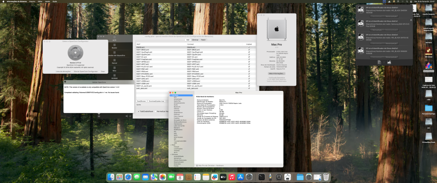The image size is (437, 183).
Task: Open the Music app in Dock
Action: pos(232,177)
